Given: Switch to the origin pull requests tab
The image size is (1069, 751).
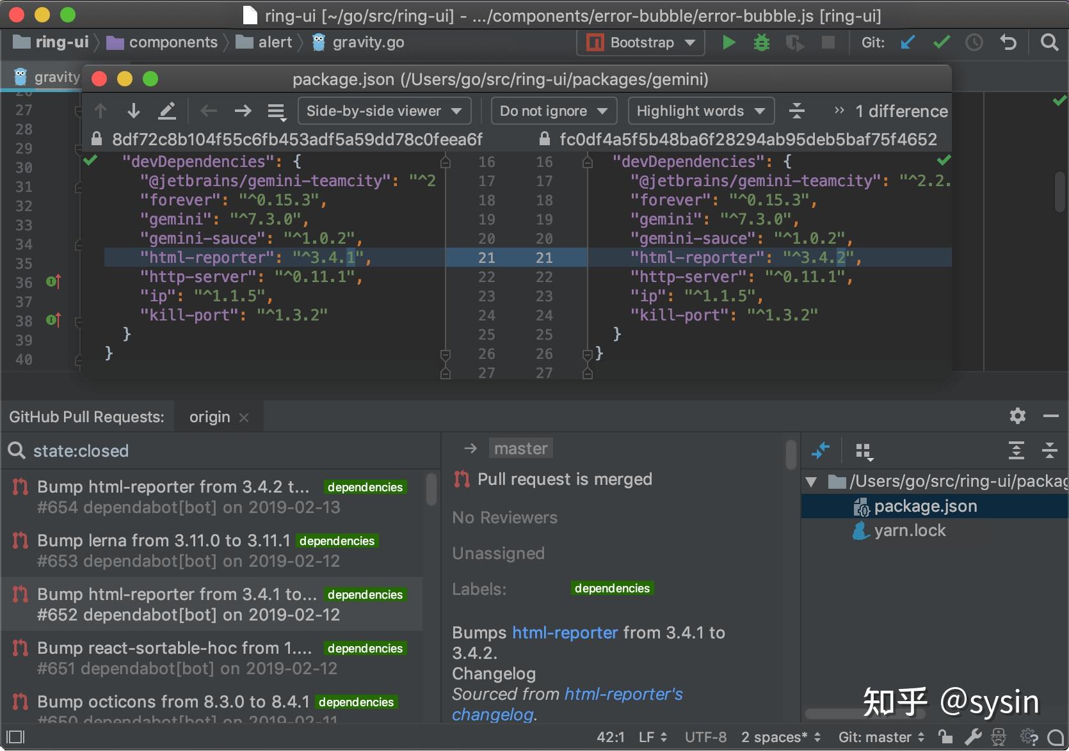Looking at the screenshot, I should [209, 416].
